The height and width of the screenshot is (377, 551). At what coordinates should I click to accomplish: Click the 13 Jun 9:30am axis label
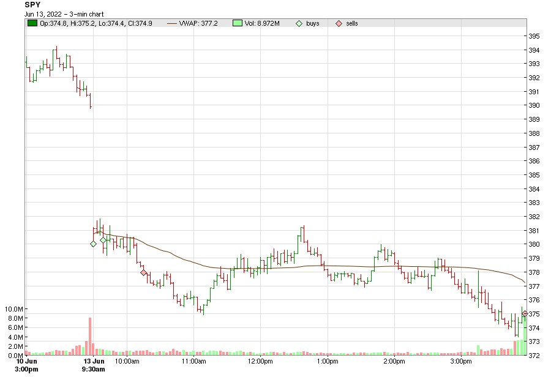click(x=94, y=365)
